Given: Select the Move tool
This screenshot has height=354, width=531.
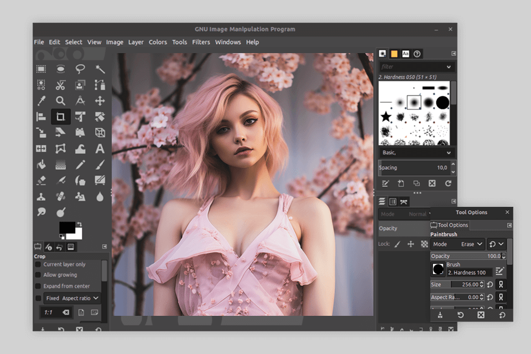Looking at the screenshot, I should (x=100, y=101).
